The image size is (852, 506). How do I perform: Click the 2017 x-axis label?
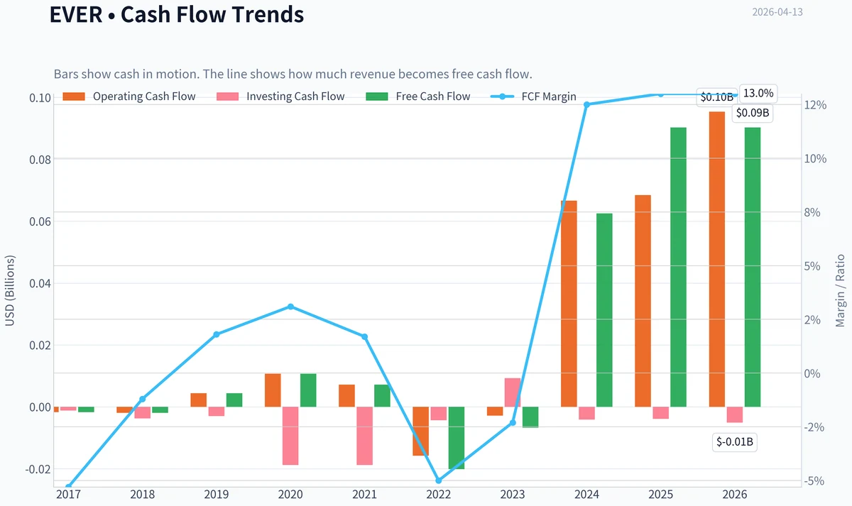tap(68, 495)
